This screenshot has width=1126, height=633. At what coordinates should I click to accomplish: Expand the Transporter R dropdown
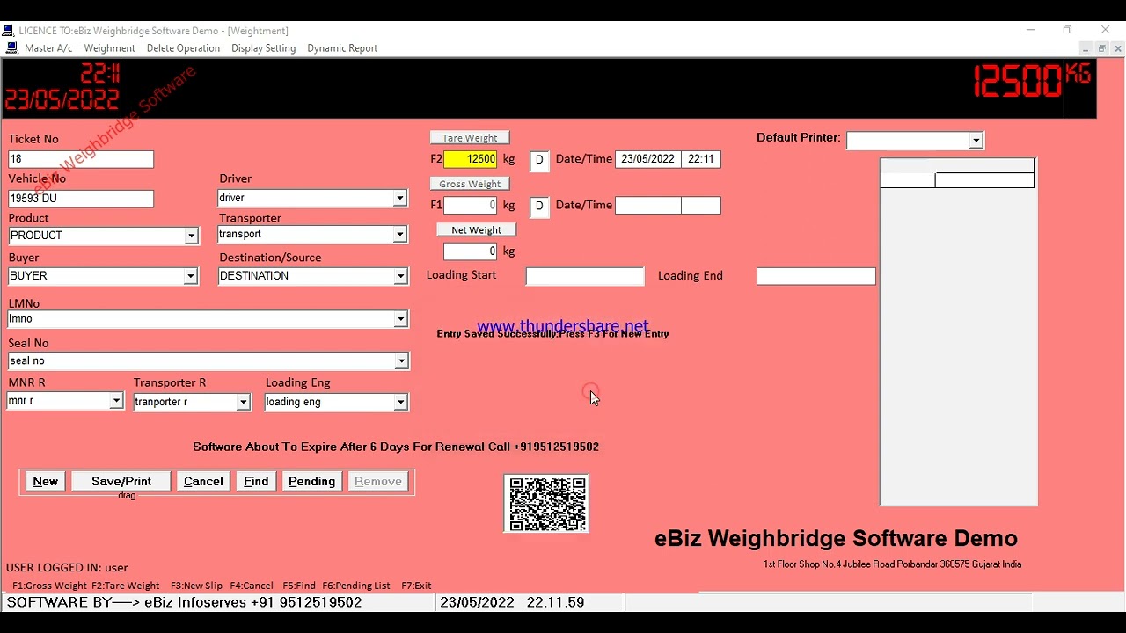coord(243,402)
